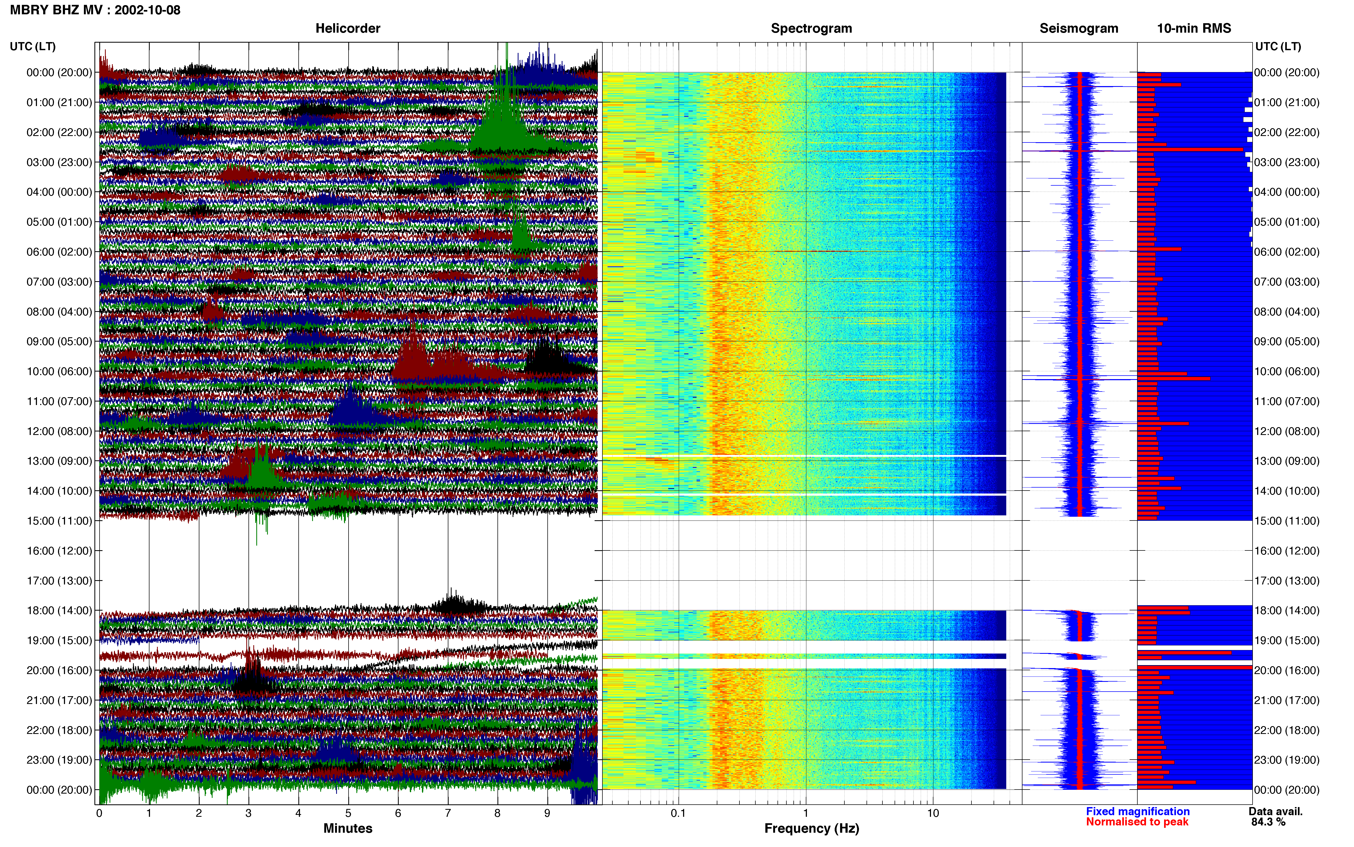Click the 3 tick on the Minutes axis
Screen dimensions: 1354x847
point(249,813)
